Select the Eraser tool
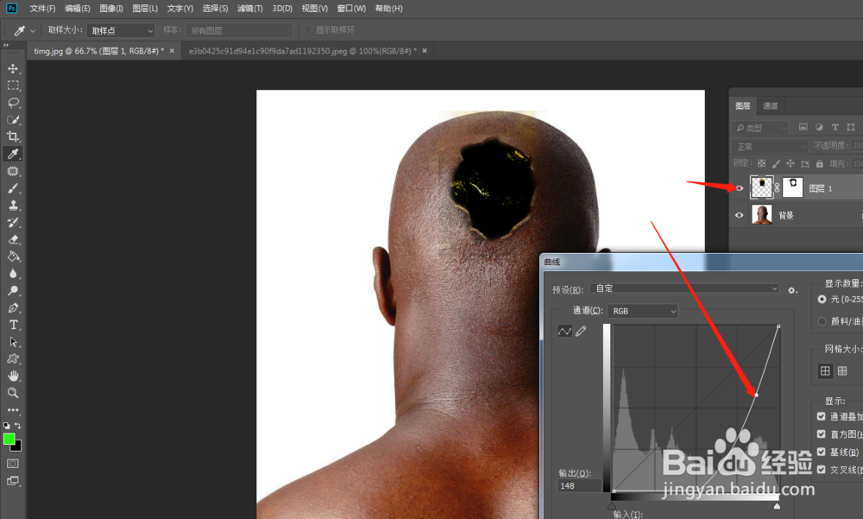 pos(13,240)
